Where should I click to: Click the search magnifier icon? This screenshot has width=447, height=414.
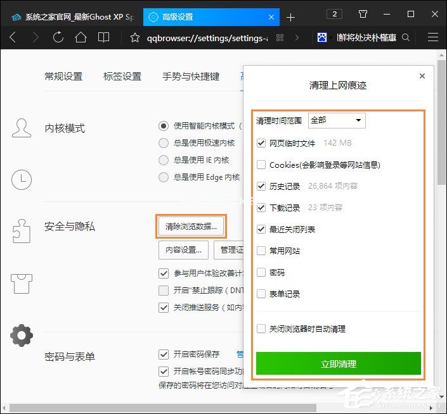(406, 37)
